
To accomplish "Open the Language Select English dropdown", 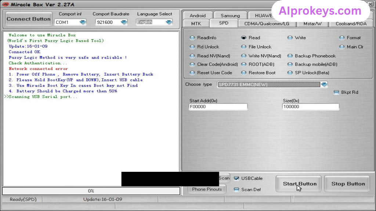I will pos(169,22).
